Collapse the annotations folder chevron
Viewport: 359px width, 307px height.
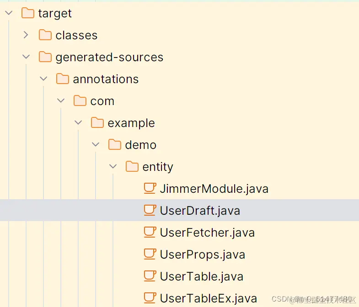point(43,79)
